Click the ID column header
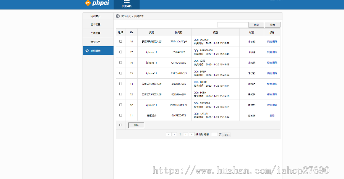The height and width of the screenshot is (179, 344). point(131,32)
